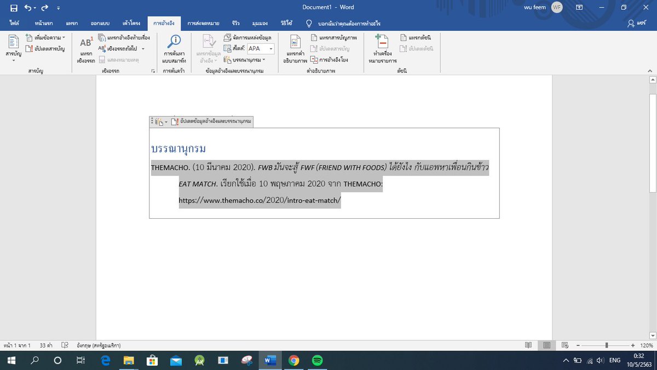Switch to the รีวิว (Review) tab

[x=235, y=24]
